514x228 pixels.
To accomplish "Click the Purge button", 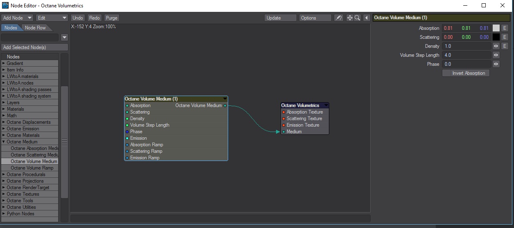I will click(x=111, y=18).
